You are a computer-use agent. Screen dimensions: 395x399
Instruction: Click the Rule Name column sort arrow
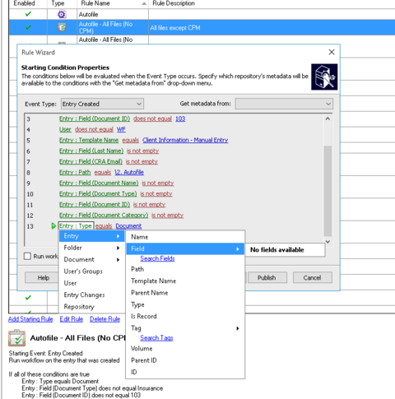tap(144, 3)
